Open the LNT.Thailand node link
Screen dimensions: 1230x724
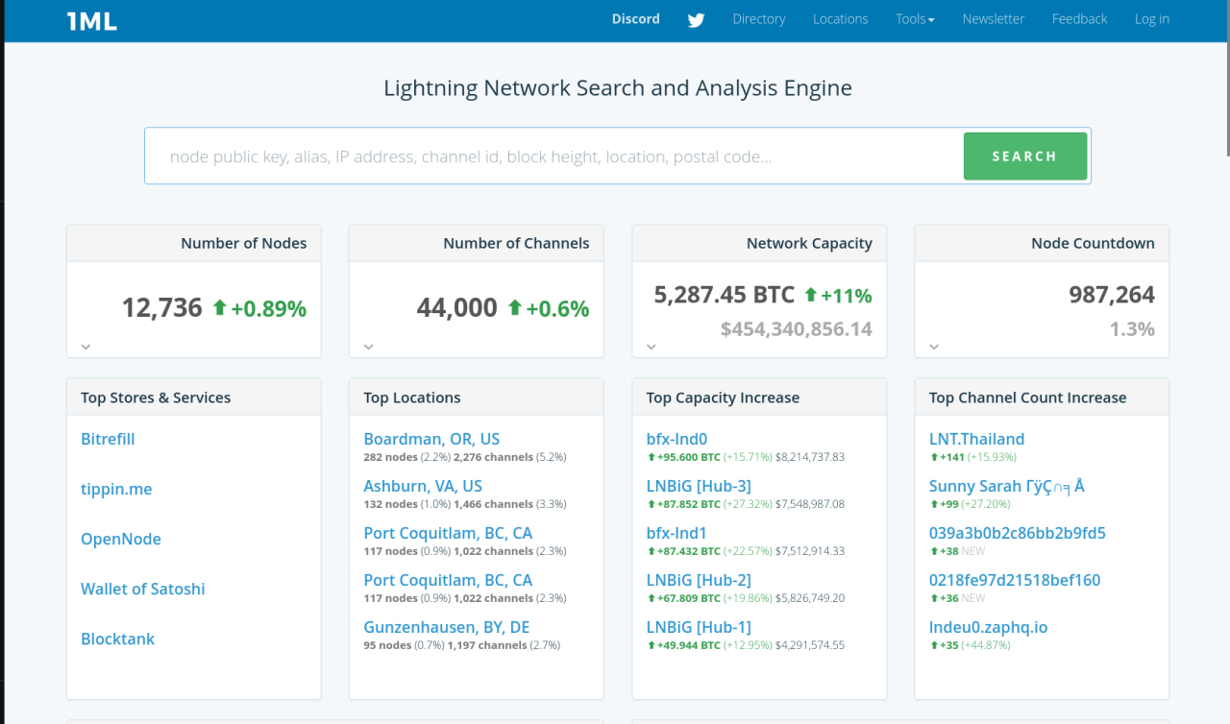point(976,439)
